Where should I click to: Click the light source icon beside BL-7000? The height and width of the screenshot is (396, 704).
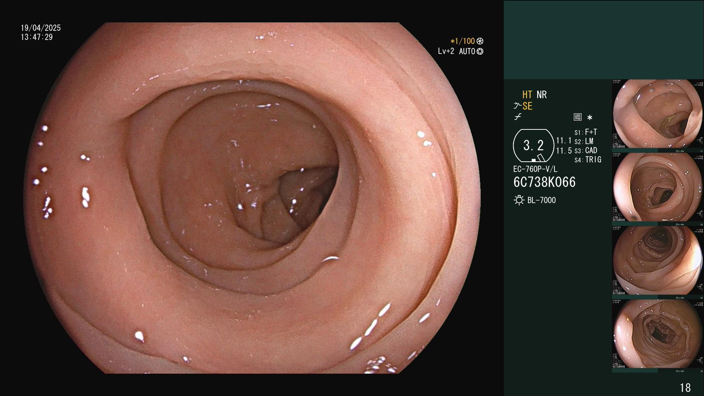519,200
